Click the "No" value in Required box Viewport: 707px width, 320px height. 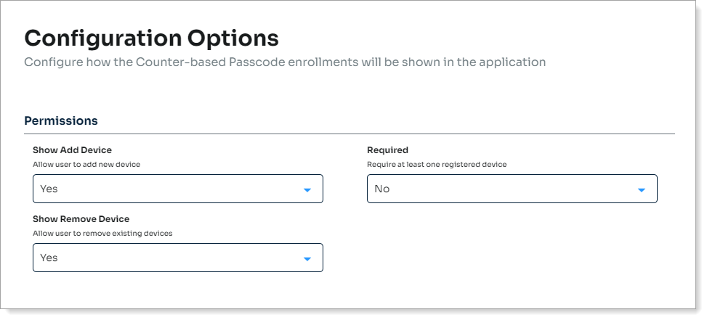click(382, 189)
